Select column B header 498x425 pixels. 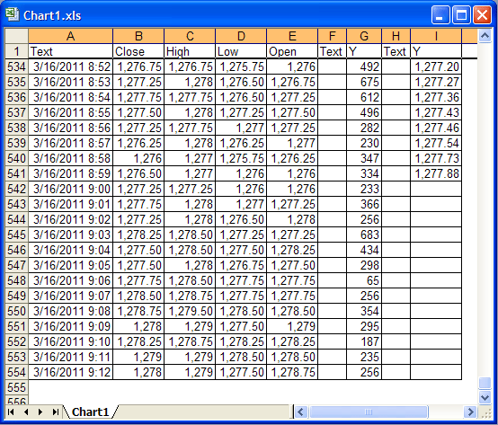pyautogui.click(x=138, y=36)
